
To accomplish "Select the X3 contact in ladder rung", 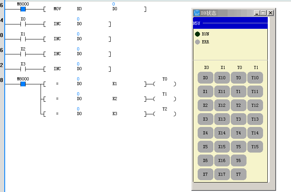I will (23, 69).
